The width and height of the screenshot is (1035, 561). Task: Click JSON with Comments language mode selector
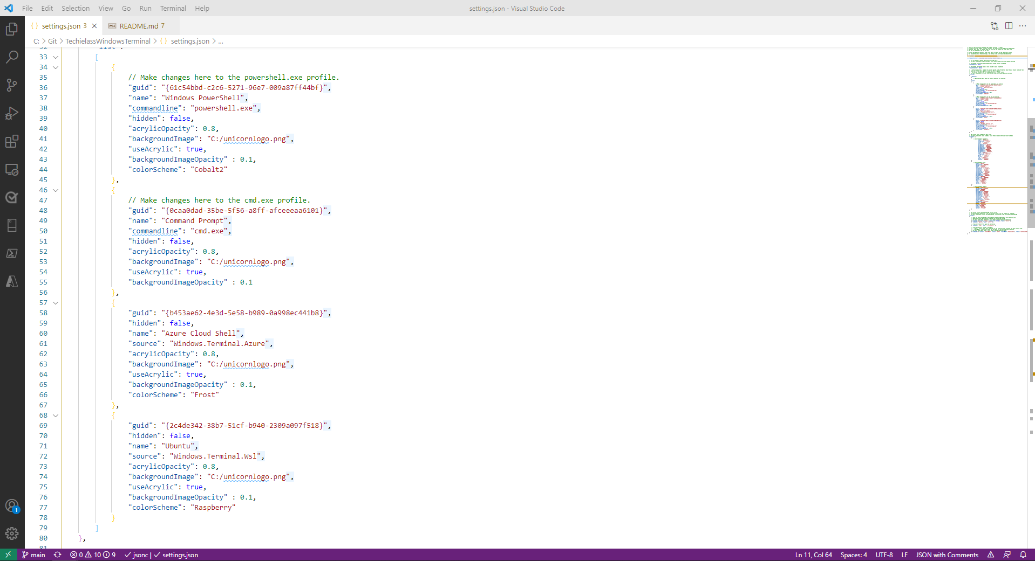pos(947,555)
